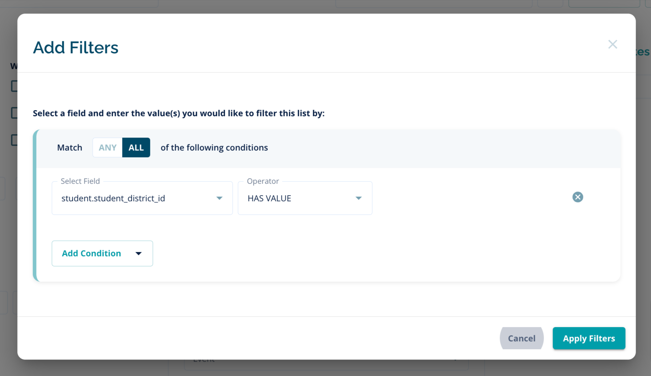Click the 'of the following conditions' text
The image size is (651, 376).
pyautogui.click(x=214, y=148)
